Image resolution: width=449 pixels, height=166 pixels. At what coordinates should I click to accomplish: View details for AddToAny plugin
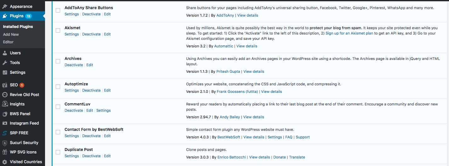pyautogui.click(x=247, y=15)
